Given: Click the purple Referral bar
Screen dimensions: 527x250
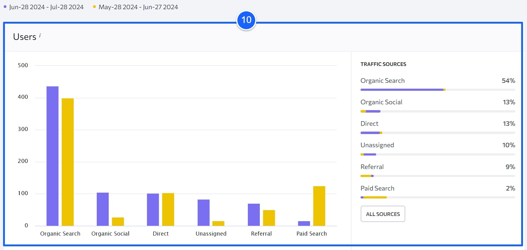Looking at the screenshot, I should pyautogui.click(x=254, y=215).
